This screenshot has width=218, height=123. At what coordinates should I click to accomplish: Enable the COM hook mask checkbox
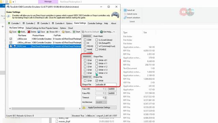click(x=85, y=40)
